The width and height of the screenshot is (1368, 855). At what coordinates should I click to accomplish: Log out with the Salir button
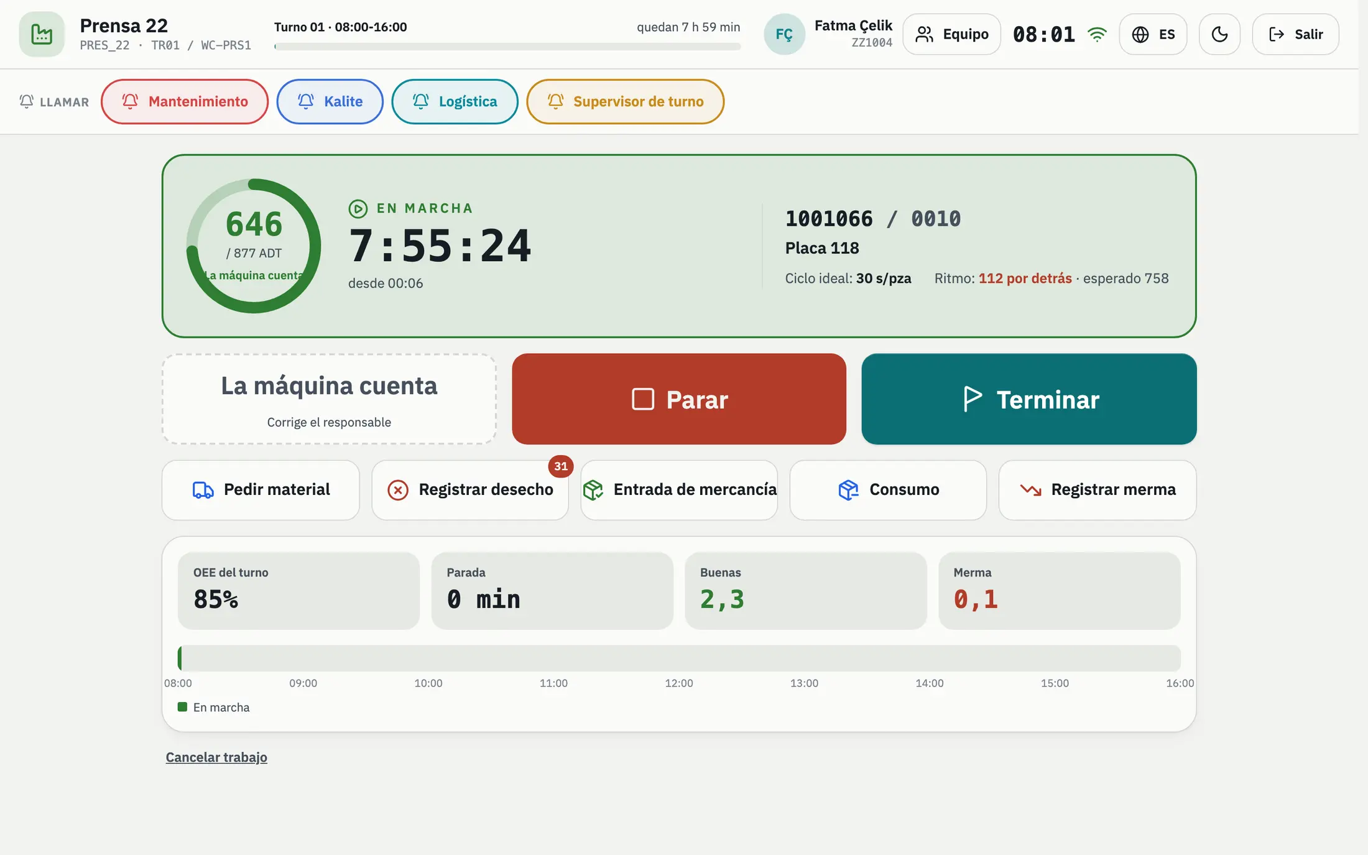coord(1295,34)
